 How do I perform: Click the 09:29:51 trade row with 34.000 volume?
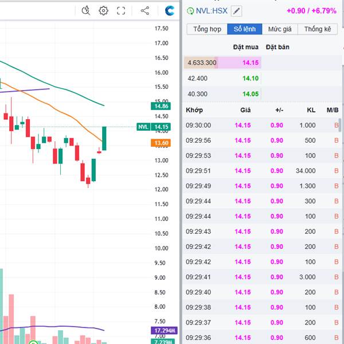261,171
